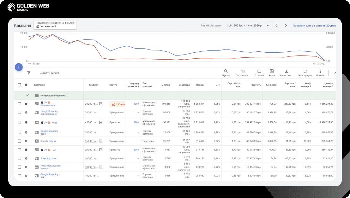Collapse the Незавершені чернетки row
Image resolution: width=350 pixels, height=198 pixels.
[x=27, y=95]
